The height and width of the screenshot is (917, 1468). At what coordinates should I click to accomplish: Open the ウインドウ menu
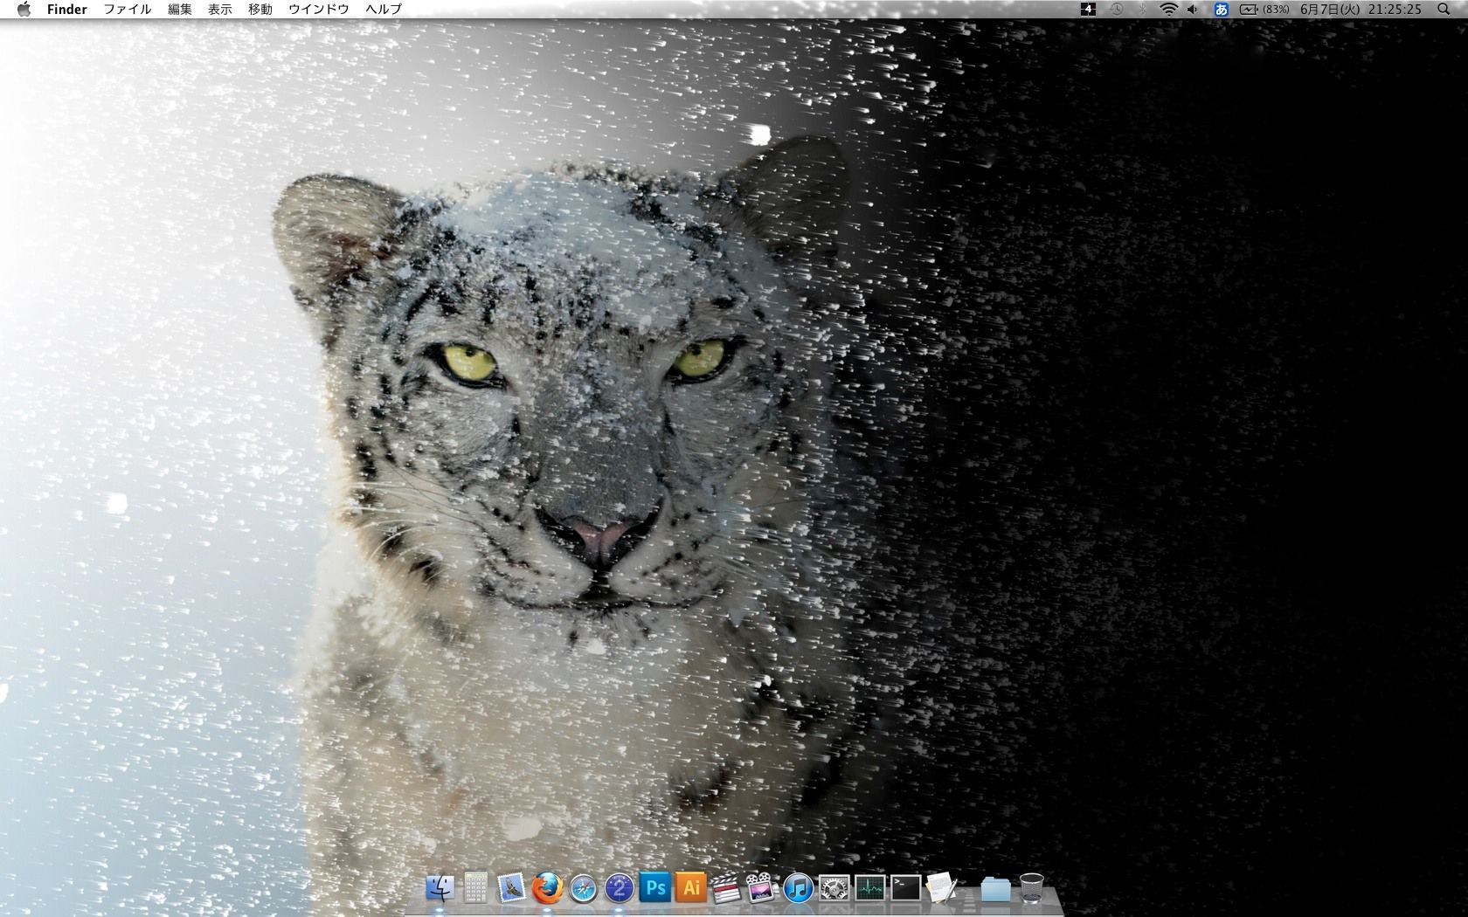pyautogui.click(x=319, y=9)
